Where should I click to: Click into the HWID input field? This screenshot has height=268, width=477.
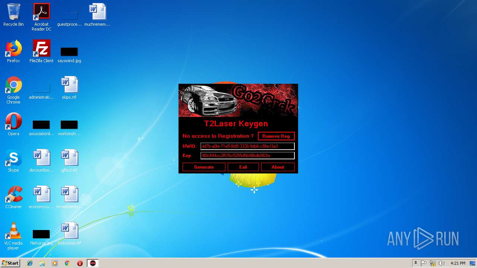click(247, 146)
